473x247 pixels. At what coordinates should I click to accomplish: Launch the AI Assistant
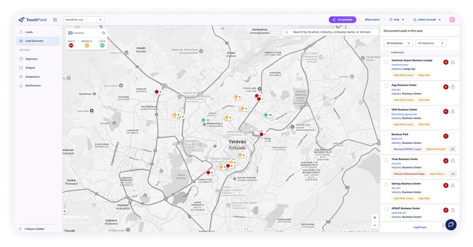(x=343, y=20)
